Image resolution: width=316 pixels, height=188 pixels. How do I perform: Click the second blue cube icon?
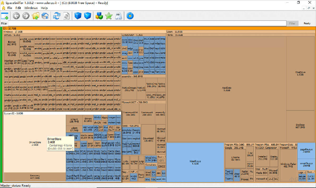point(87,16)
